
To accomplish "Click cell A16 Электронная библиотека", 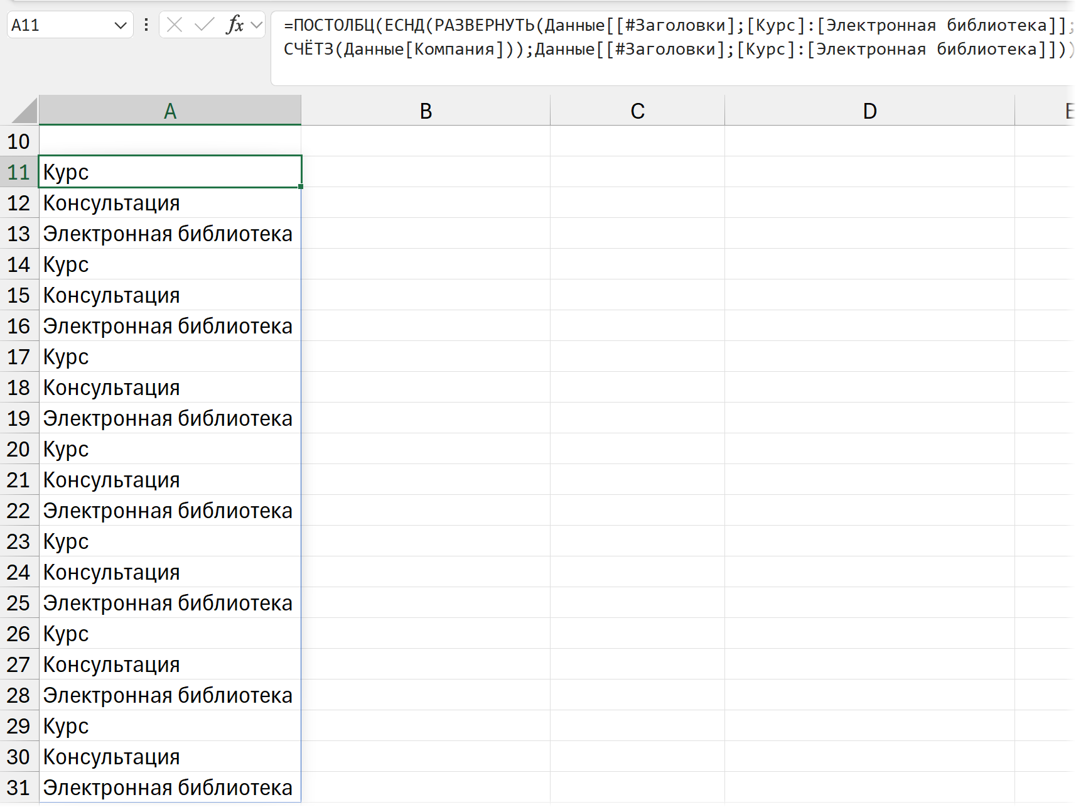I will (x=170, y=326).
